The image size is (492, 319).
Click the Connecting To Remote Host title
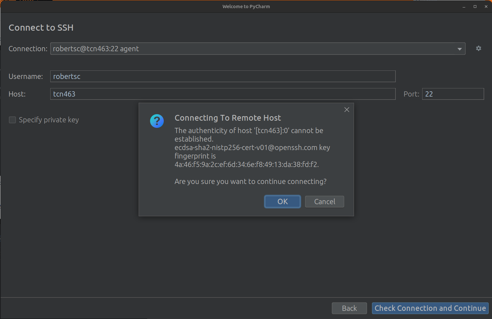coord(228,118)
